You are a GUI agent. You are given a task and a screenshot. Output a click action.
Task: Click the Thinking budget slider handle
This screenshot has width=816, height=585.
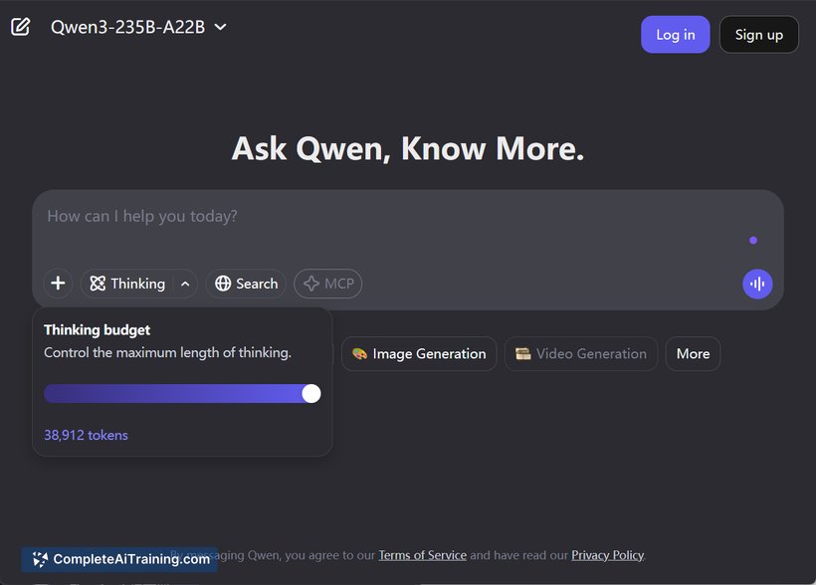(x=311, y=393)
